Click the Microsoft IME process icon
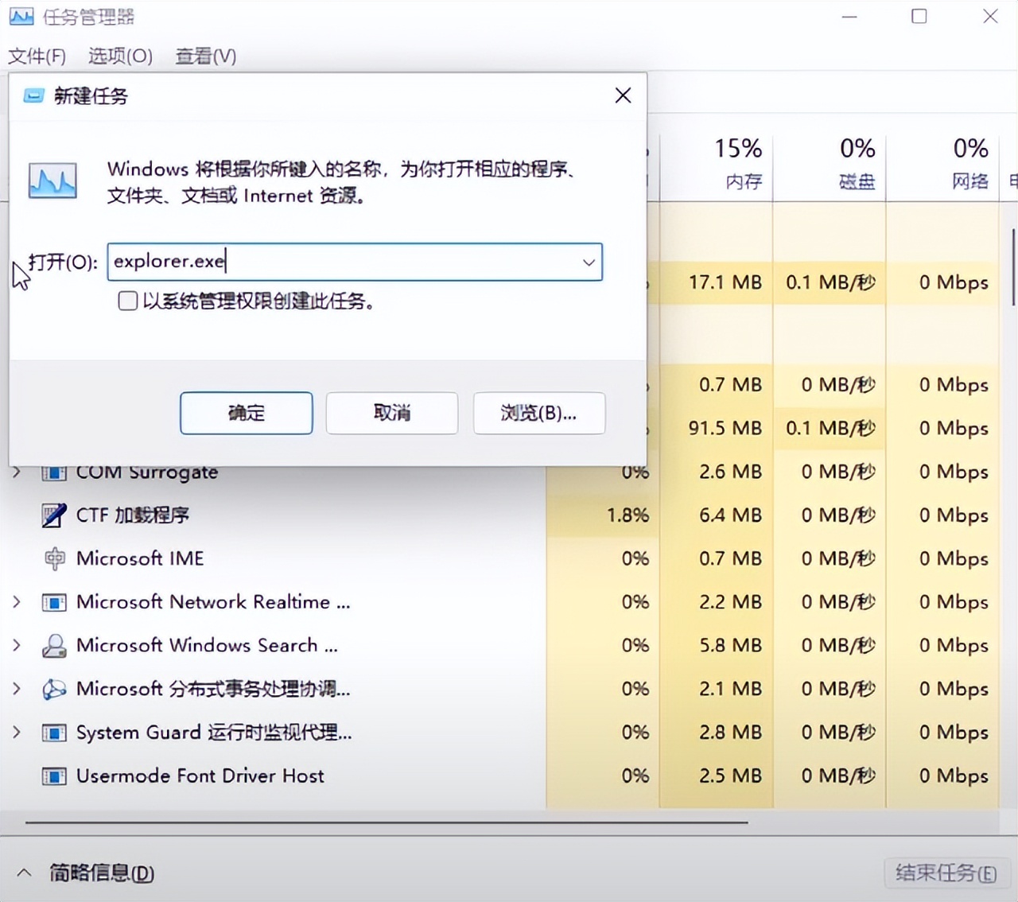This screenshot has width=1018, height=902. pyautogui.click(x=53, y=558)
